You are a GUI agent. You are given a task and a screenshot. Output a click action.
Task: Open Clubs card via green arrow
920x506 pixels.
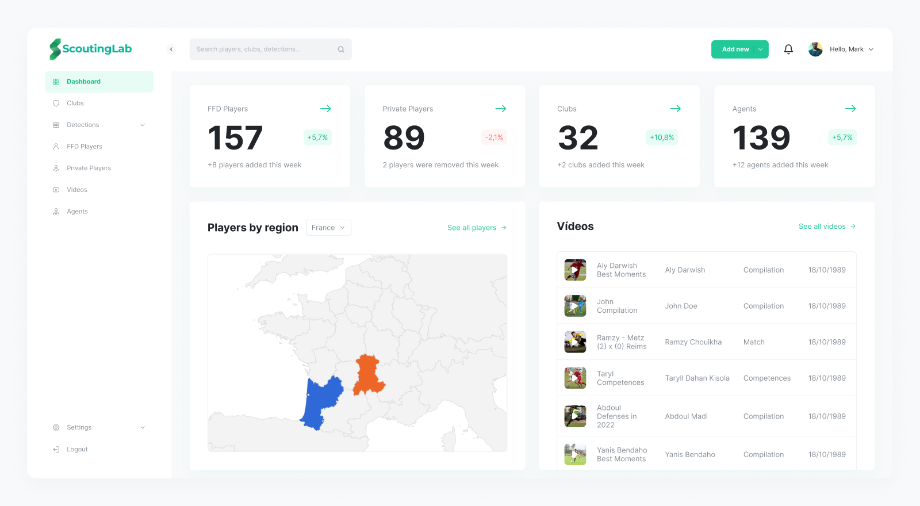point(675,109)
